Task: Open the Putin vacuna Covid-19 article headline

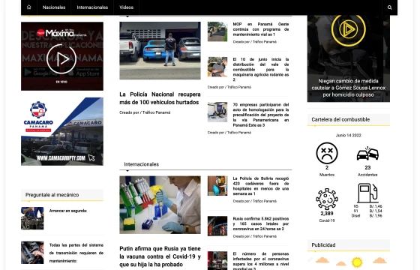Action: click(160, 256)
